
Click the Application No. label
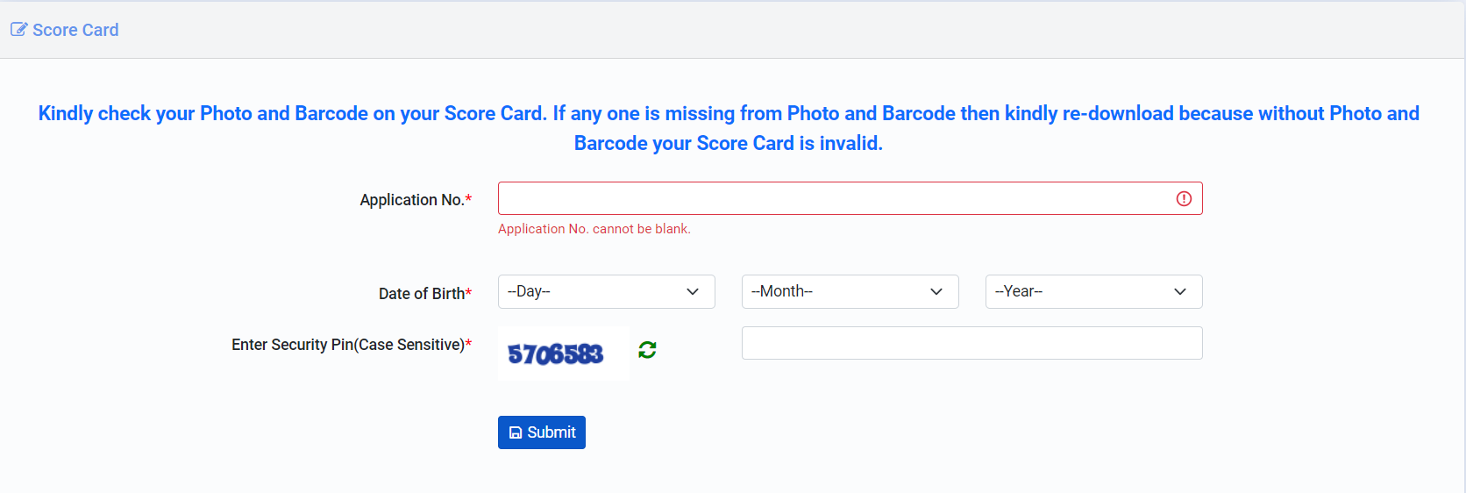pos(416,200)
